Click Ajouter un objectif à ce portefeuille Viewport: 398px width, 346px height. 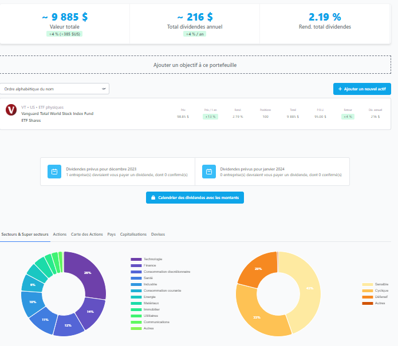click(195, 65)
